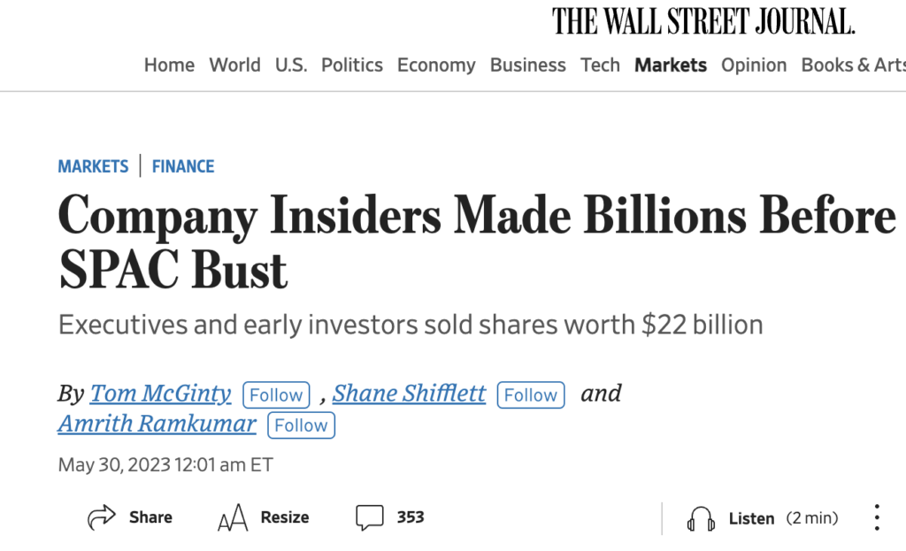Click the headphones listen icon
The width and height of the screenshot is (906, 551).
click(701, 519)
